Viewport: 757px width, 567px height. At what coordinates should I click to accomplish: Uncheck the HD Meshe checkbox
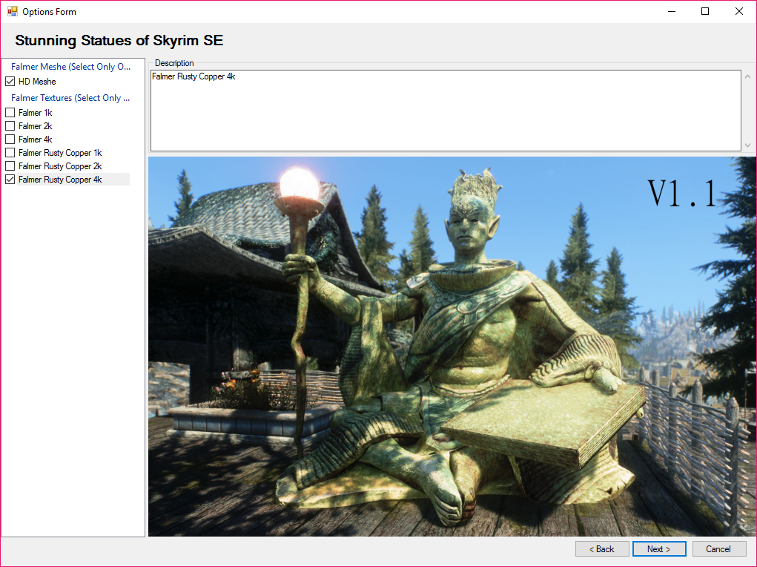[x=10, y=82]
